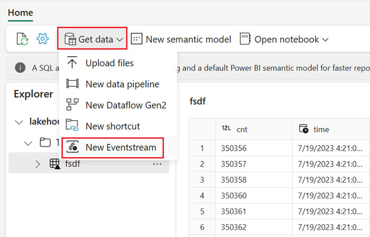Screen dimensions: 370x237
Task: Collapse the lakehouse tree node
Action: (x=20, y=122)
